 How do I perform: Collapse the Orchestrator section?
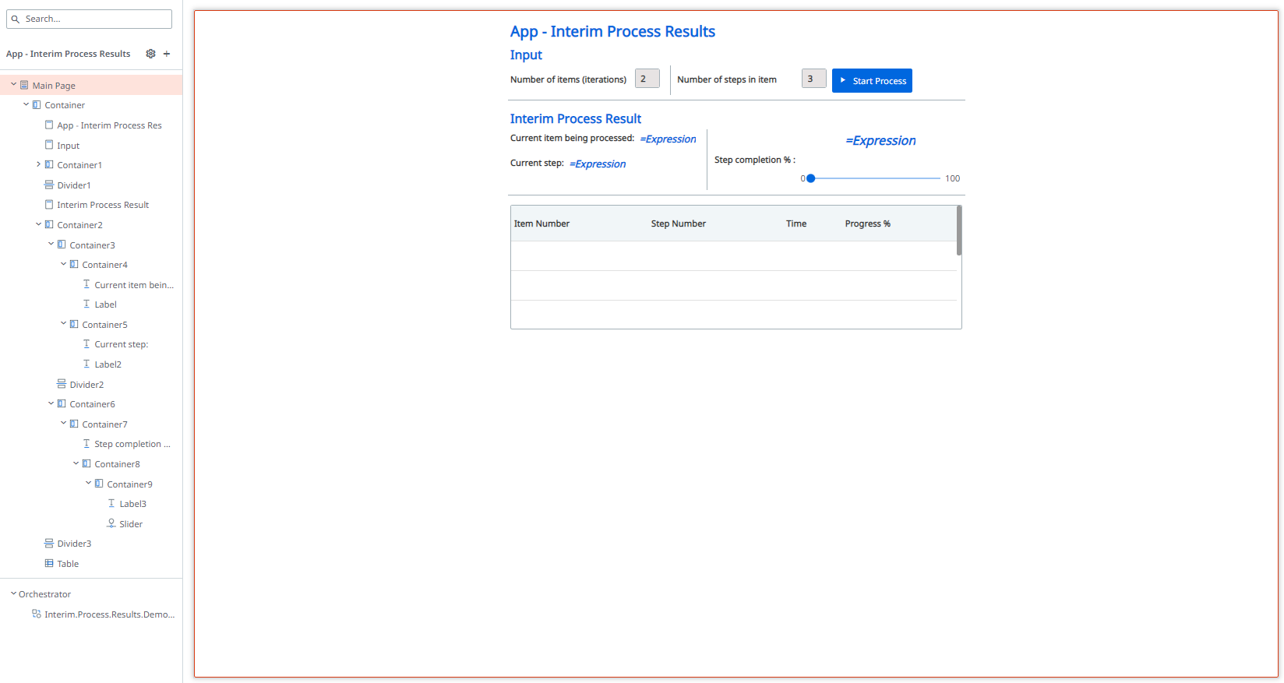tap(13, 594)
